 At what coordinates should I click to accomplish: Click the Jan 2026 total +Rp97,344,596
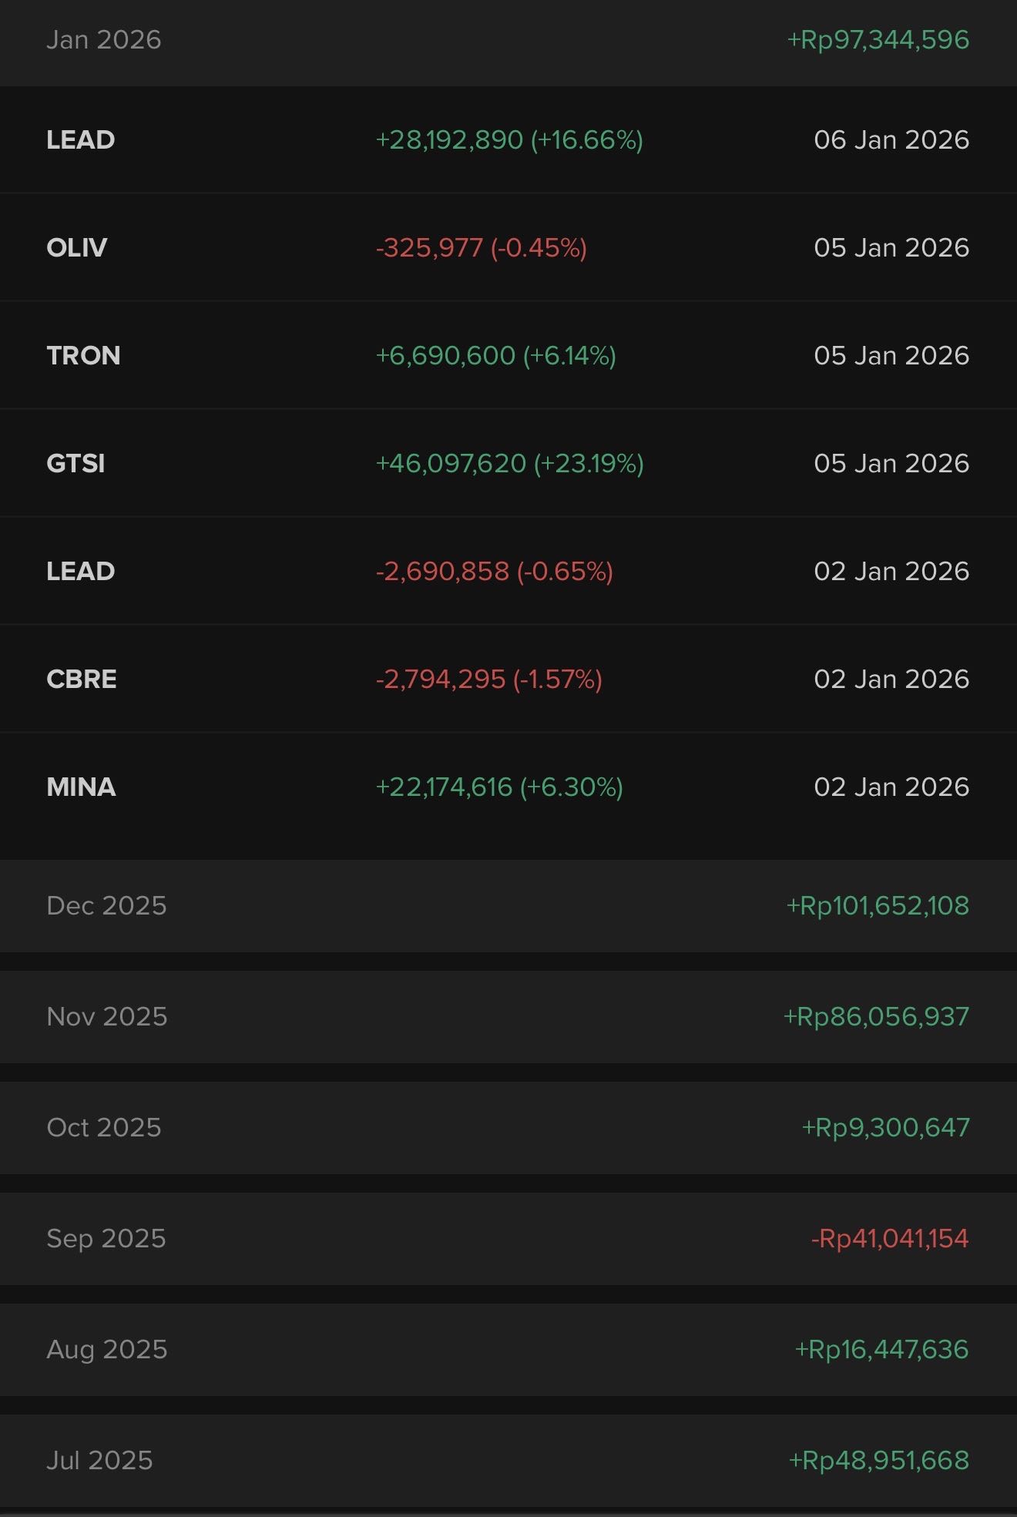878,40
